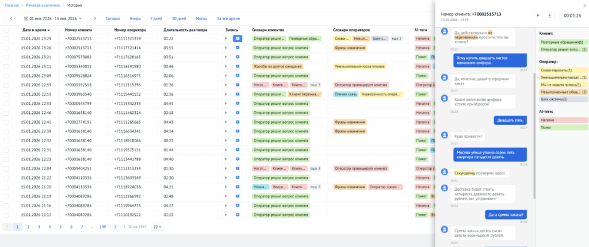Select the checkbox for the 15.01.2026 22:59 call

tap(6, 85)
